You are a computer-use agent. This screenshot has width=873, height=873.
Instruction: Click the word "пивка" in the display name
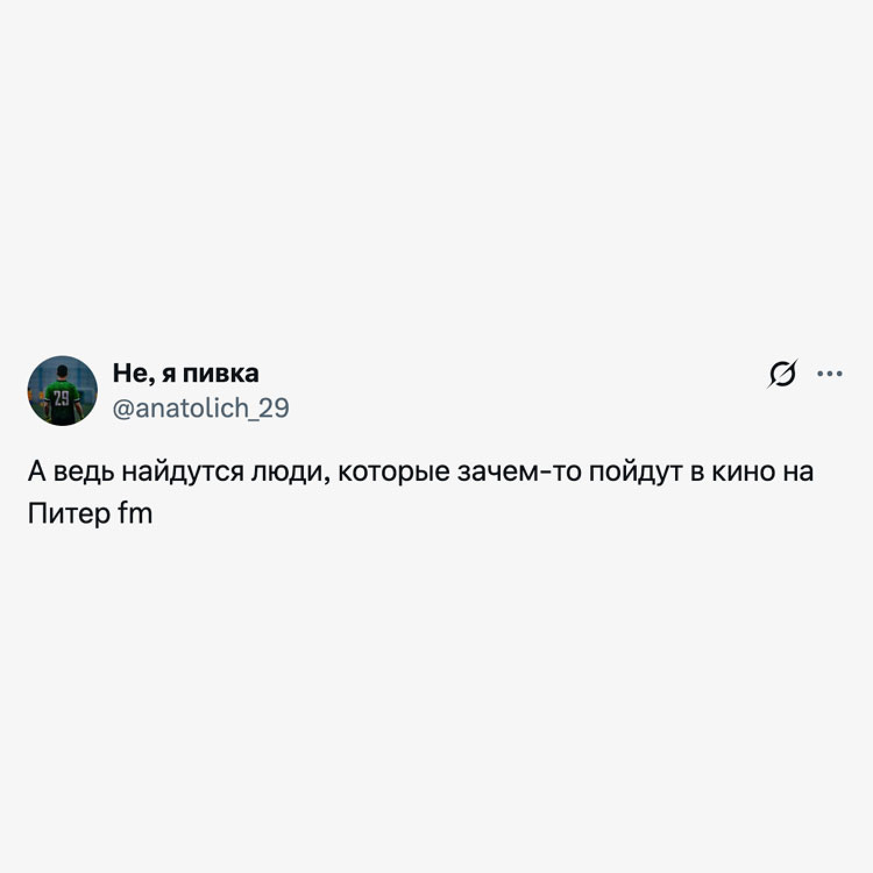pyautogui.click(x=221, y=374)
